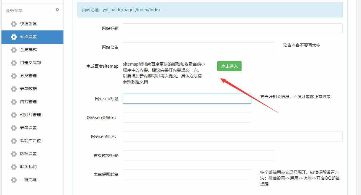Click the gear icon next to 内容管理
The width and height of the screenshot is (361, 195).
[14, 102]
